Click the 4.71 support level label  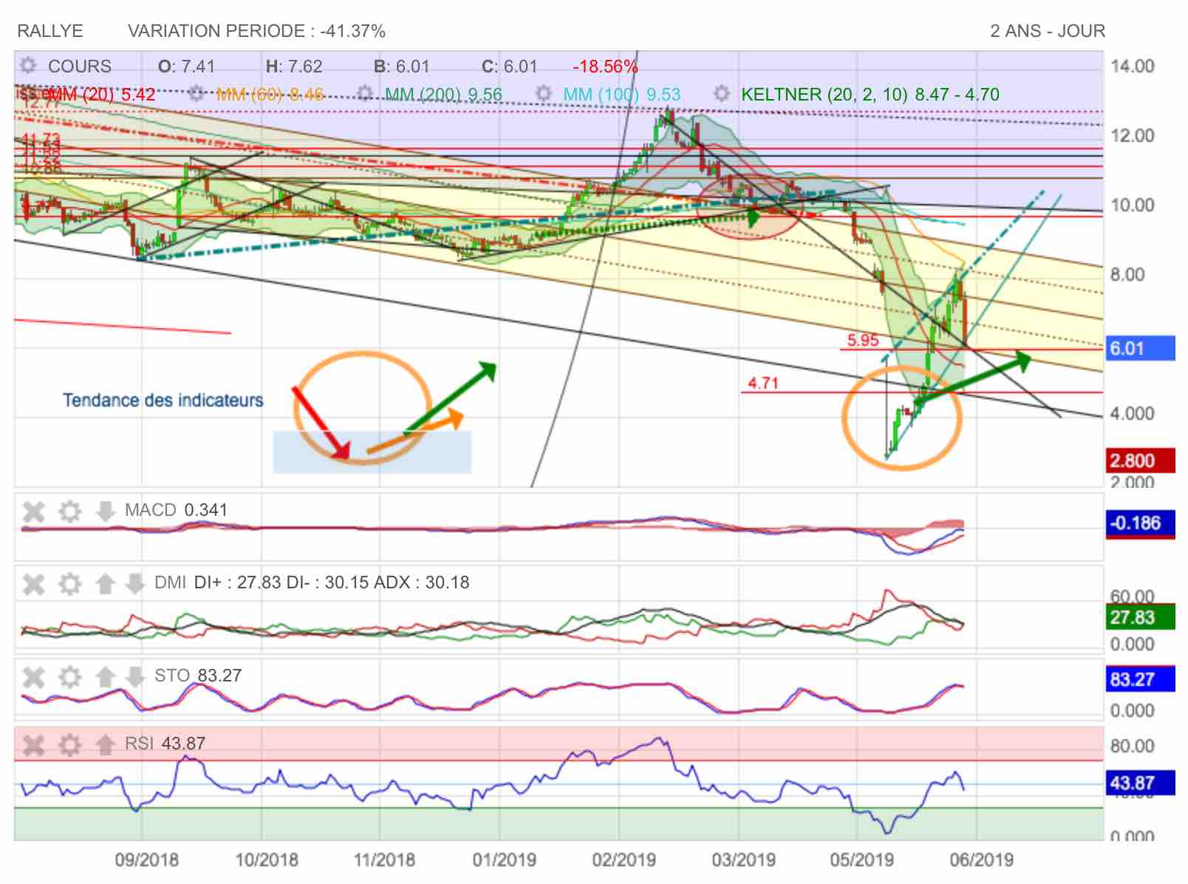coord(762,383)
